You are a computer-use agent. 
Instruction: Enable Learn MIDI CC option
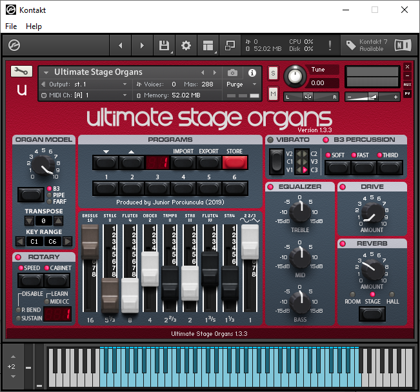[47, 302]
